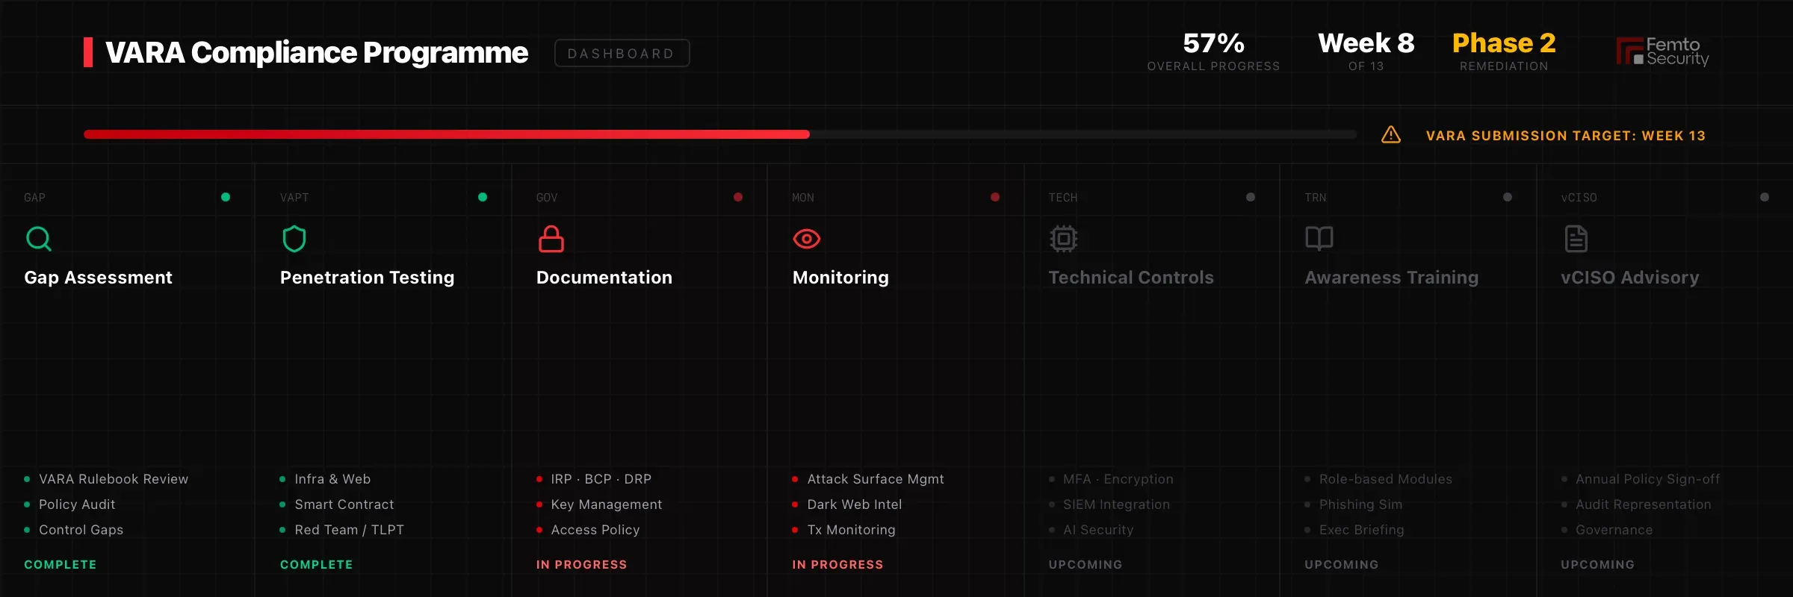
Task: Click the Penetration Testing shield icon
Action: click(x=294, y=239)
